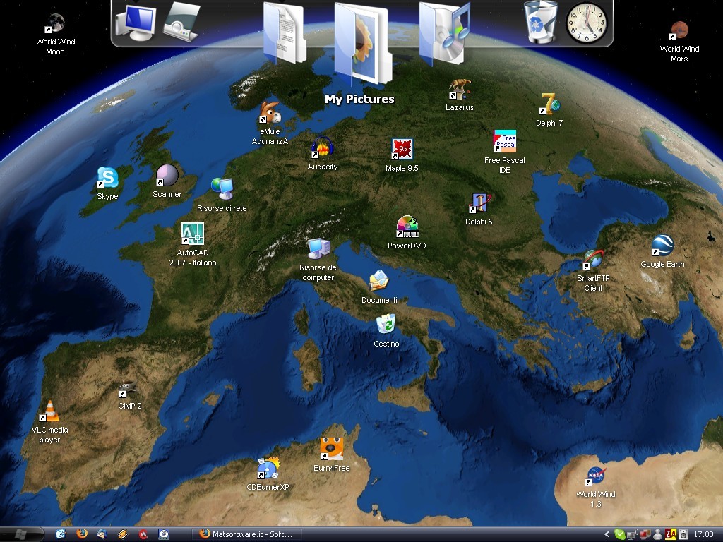Select the Scanner desktop icon

167,181
